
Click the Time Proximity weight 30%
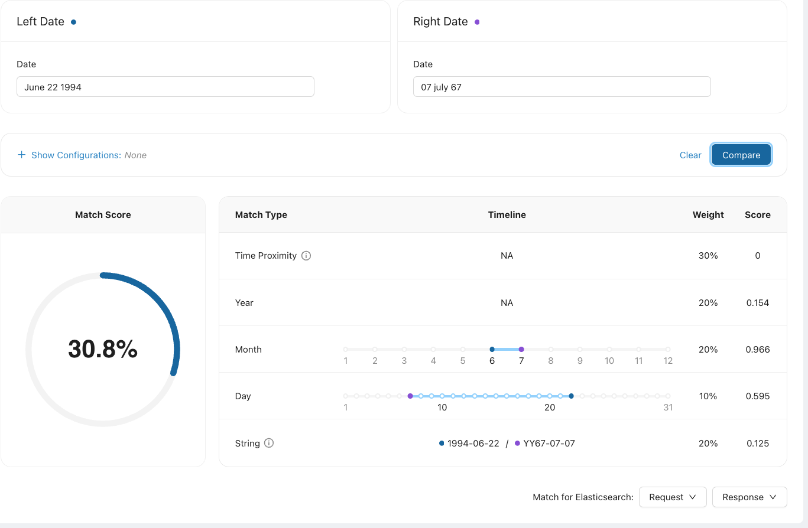(708, 256)
